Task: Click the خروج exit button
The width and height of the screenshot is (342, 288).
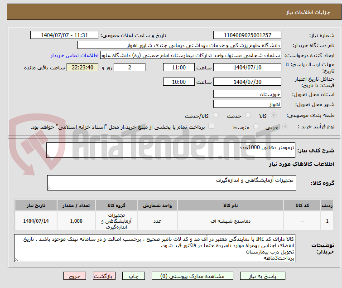Action: click(75, 276)
